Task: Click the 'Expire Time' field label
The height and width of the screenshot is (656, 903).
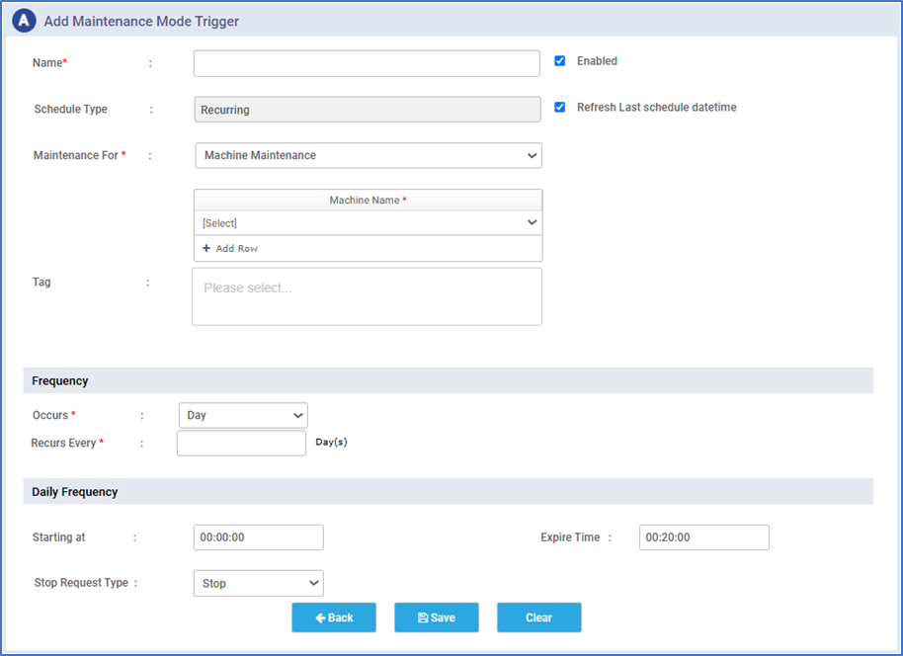Action: point(570,537)
